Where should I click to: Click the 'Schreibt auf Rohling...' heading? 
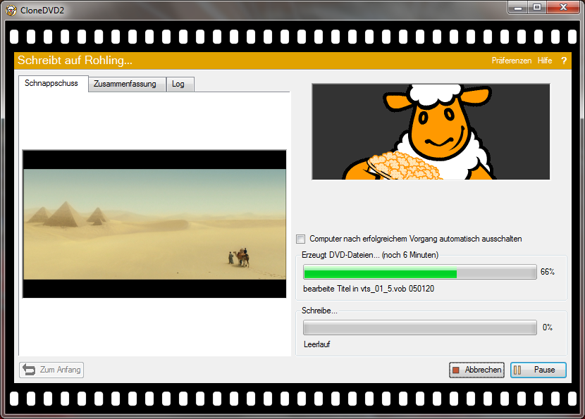(x=75, y=61)
